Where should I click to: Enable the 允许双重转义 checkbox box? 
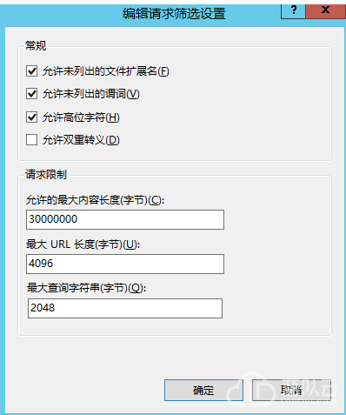tap(31, 140)
